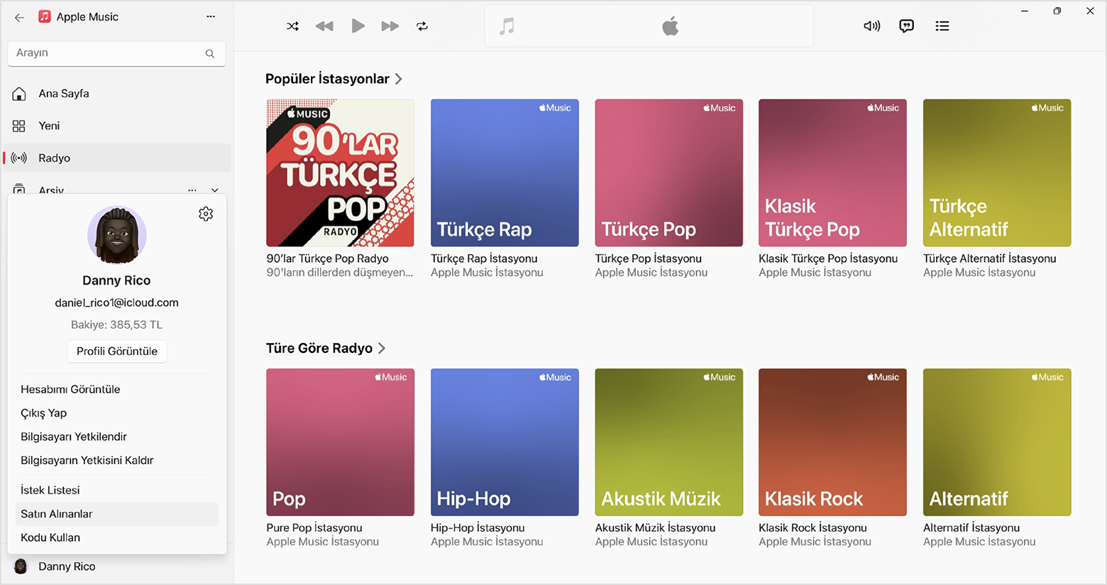Screen dimensions: 1107x585
Task: Toggle shuffle playback
Action: click(292, 26)
